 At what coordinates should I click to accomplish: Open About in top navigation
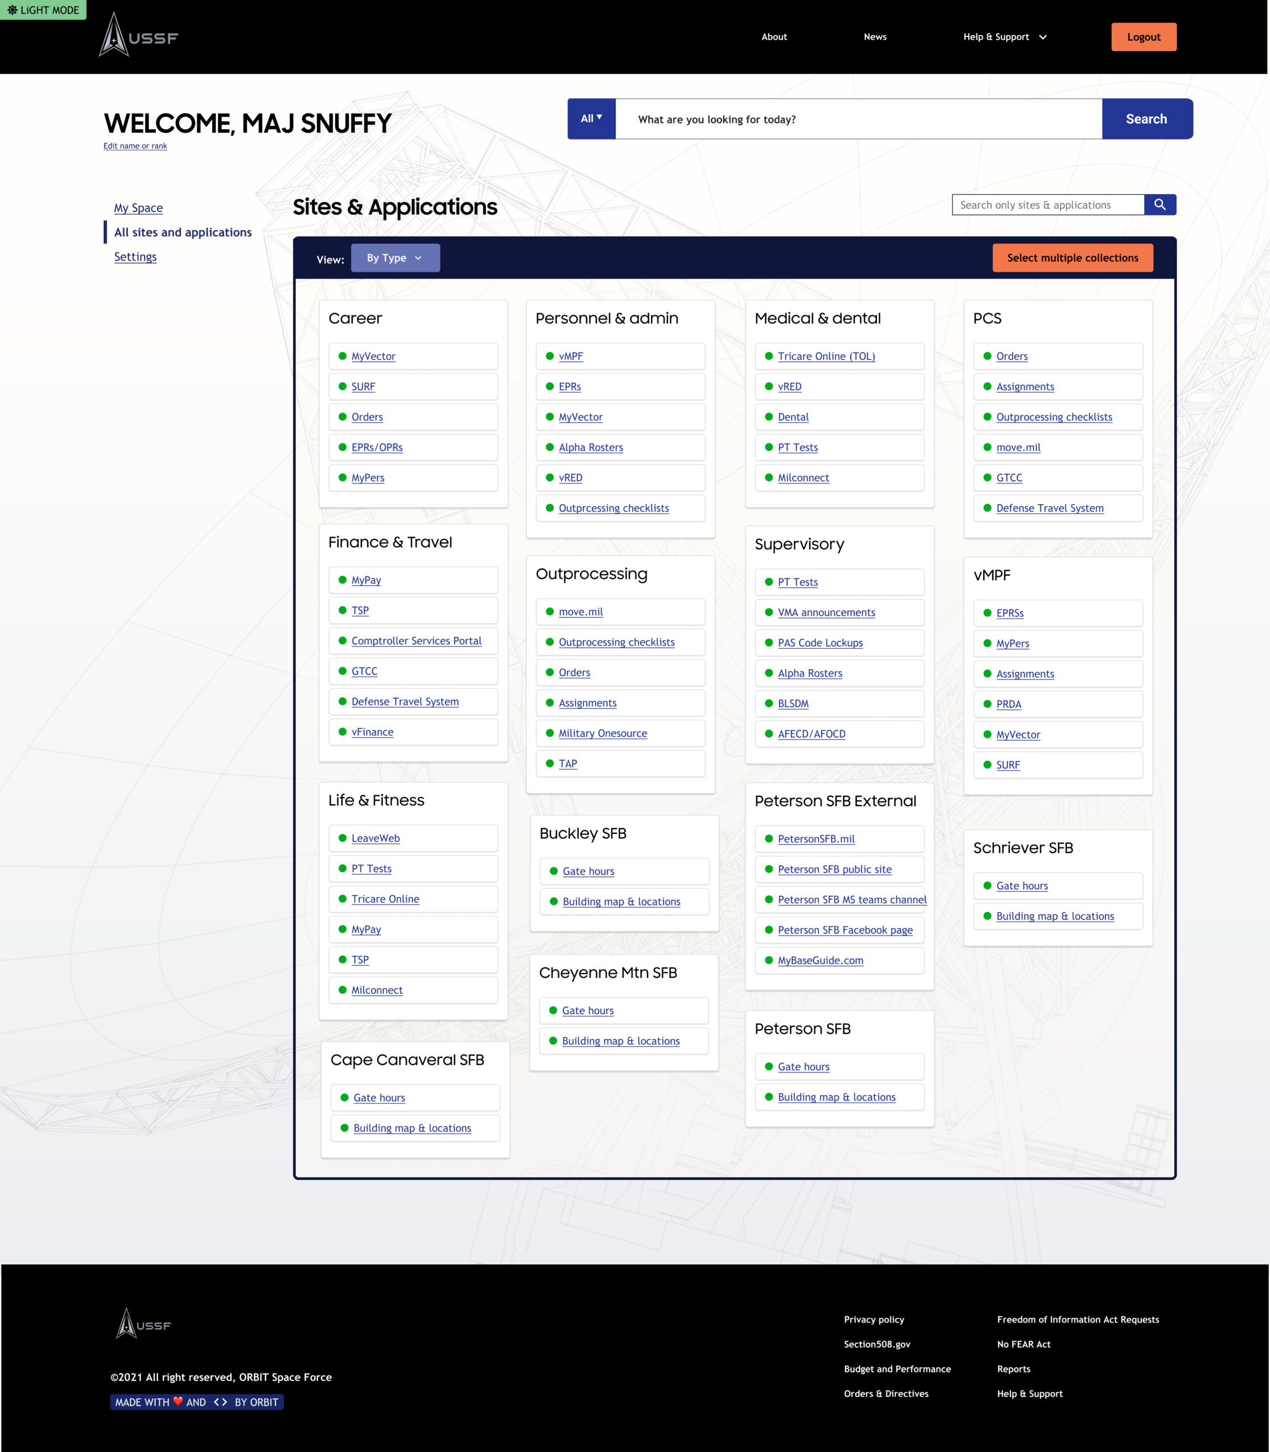[x=774, y=37]
